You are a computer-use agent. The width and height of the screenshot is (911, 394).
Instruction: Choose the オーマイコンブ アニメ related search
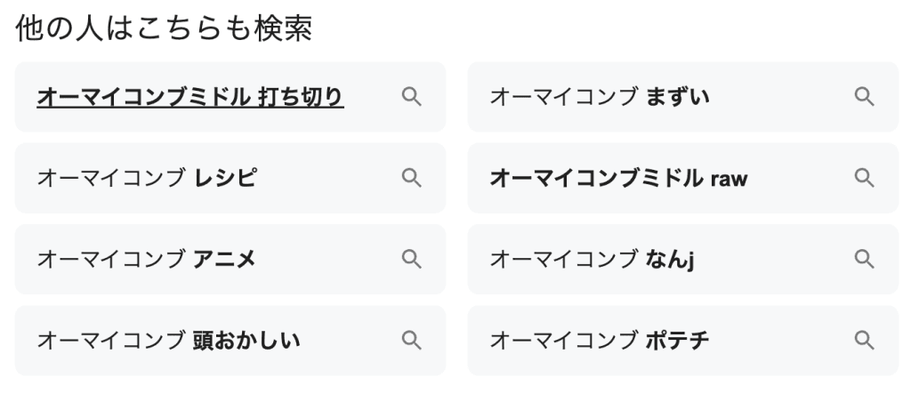coord(147,259)
